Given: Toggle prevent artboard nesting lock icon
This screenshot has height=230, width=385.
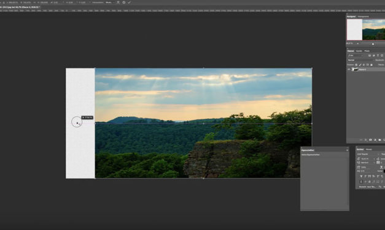Looking at the screenshot, I should pyautogui.click(x=368, y=65).
